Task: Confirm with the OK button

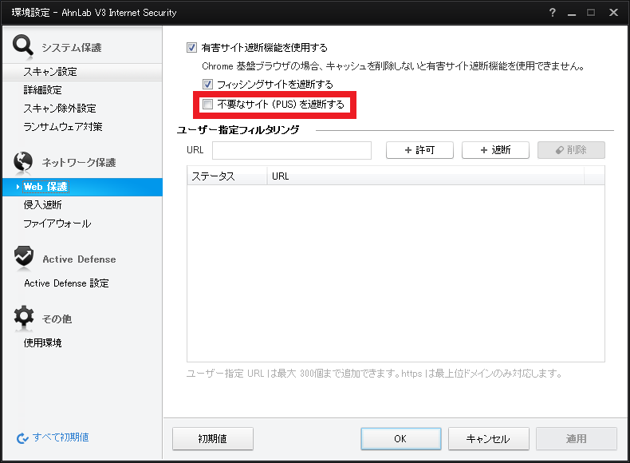Action: 400,438
